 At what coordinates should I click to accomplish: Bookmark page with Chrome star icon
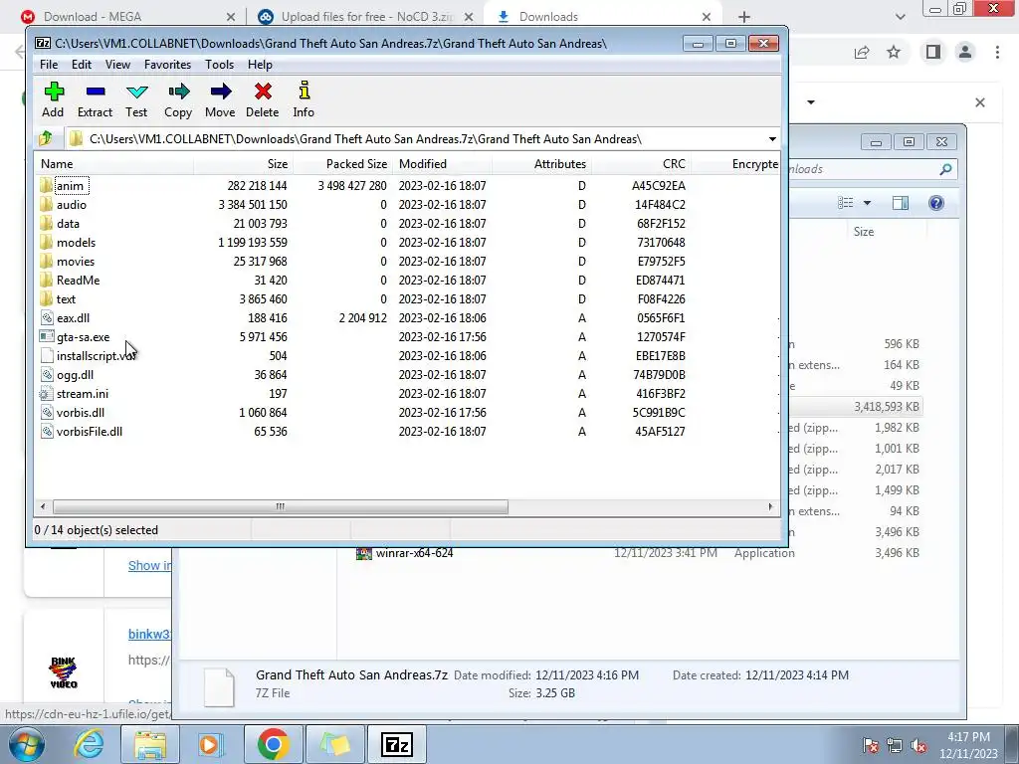click(895, 52)
